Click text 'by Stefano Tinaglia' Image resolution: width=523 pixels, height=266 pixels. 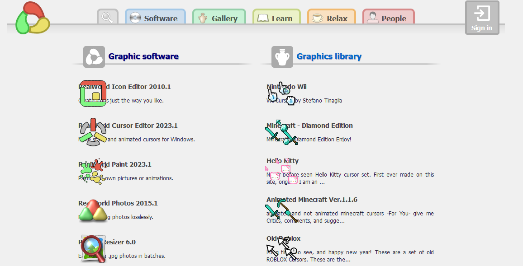click(319, 101)
